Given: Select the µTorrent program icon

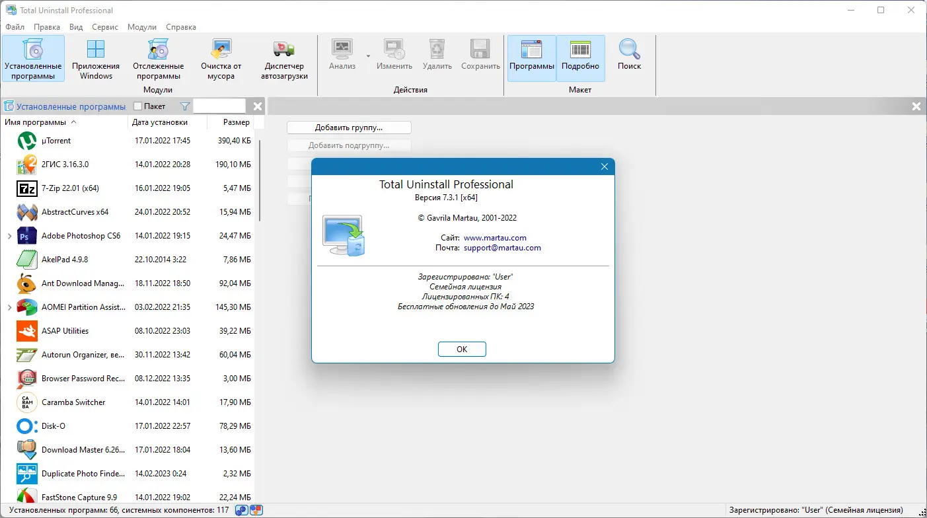Looking at the screenshot, I should tap(27, 141).
